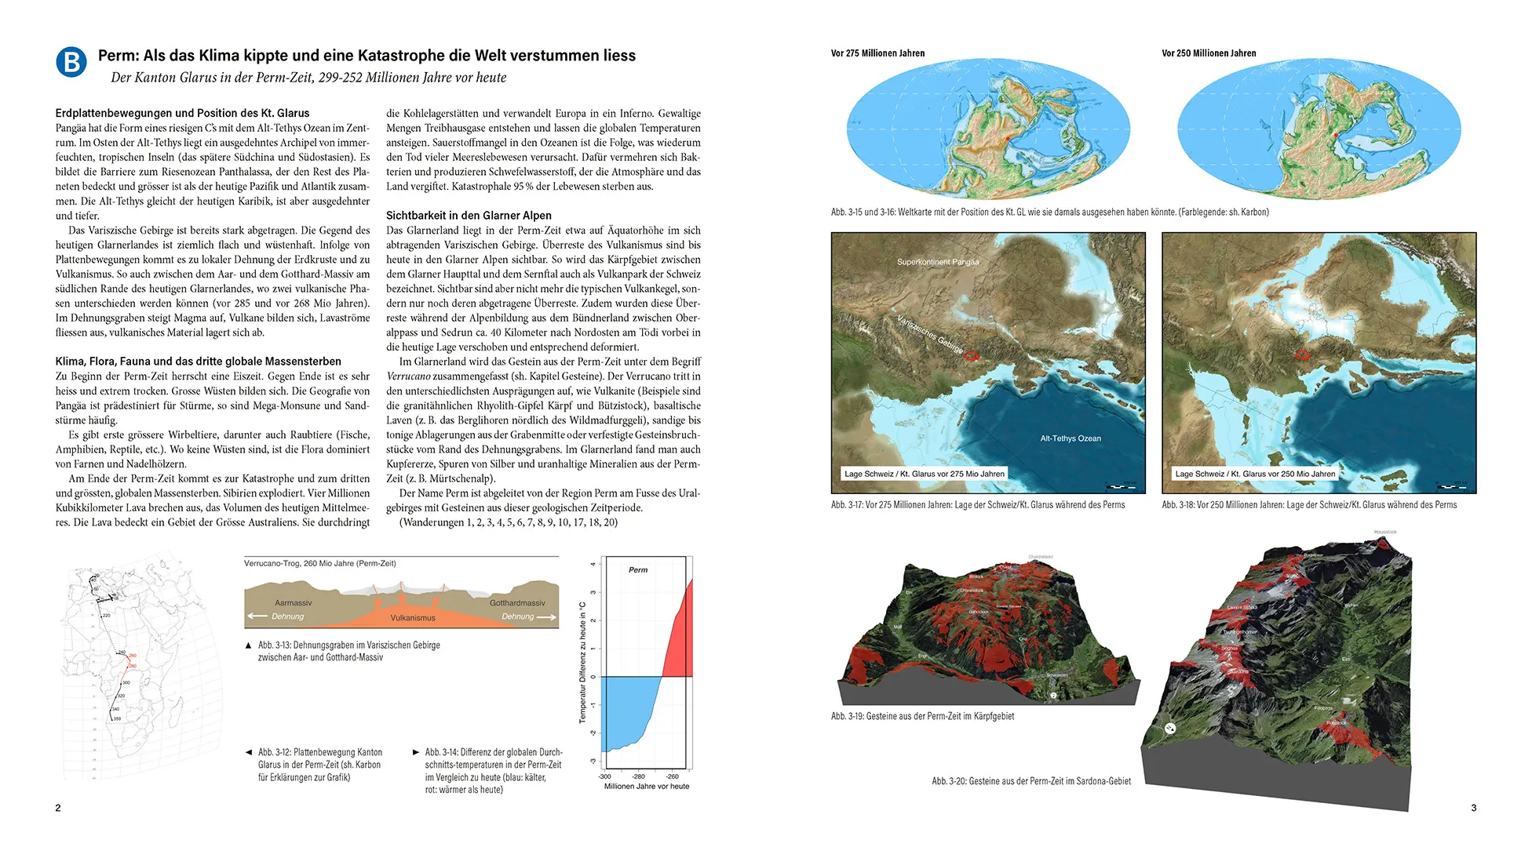
Task: Click heading 'Erdplattenbewegungen und Position des Kt. Glarus'
Action: tap(182, 113)
